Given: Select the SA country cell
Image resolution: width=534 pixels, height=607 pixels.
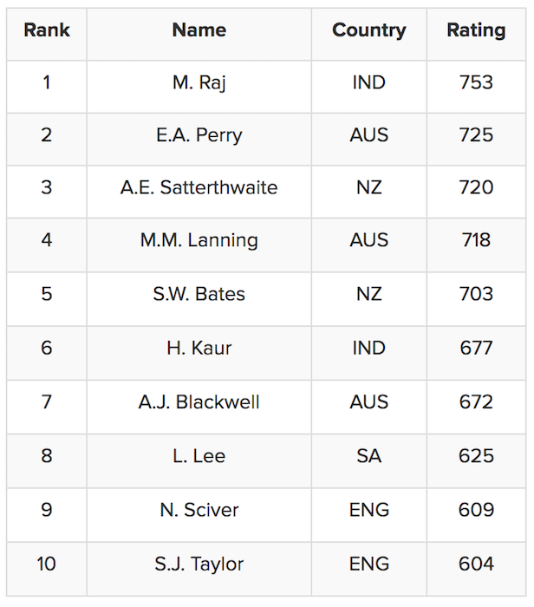Looking at the screenshot, I should (369, 456).
